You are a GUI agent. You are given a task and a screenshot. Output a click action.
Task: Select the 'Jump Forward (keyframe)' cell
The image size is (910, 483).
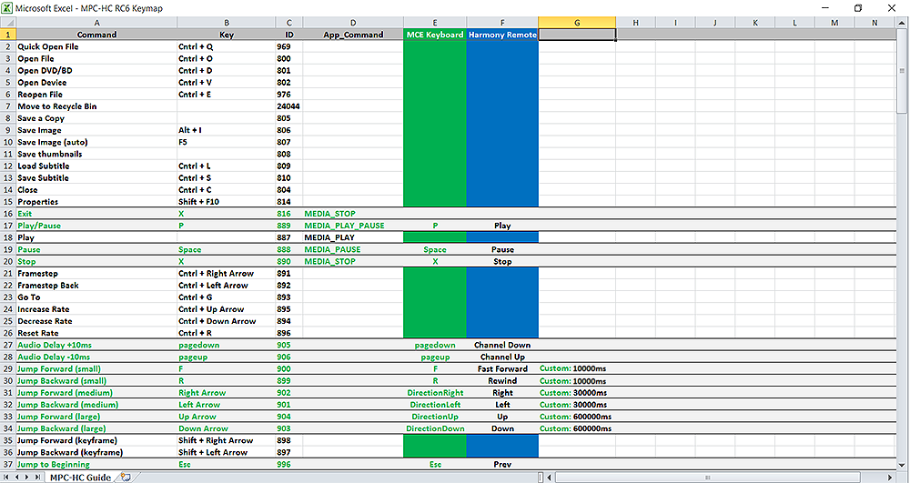(96, 440)
